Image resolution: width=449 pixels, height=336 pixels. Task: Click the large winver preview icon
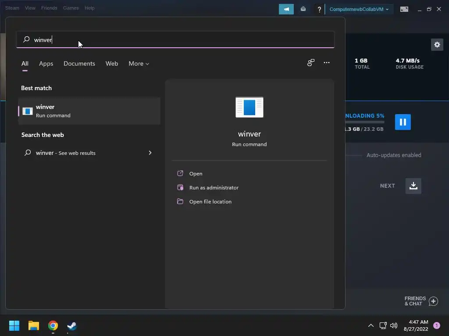[x=249, y=107]
